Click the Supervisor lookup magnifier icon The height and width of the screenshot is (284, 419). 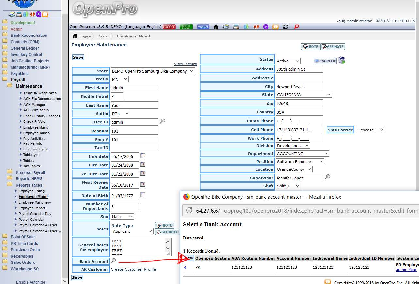pyautogui.click(x=327, y=177)
